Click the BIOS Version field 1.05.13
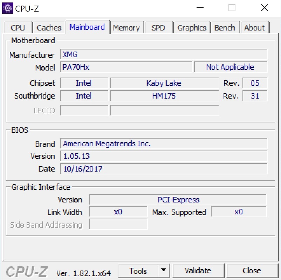This screenshot has height=280, width=281. pos(164,156)
